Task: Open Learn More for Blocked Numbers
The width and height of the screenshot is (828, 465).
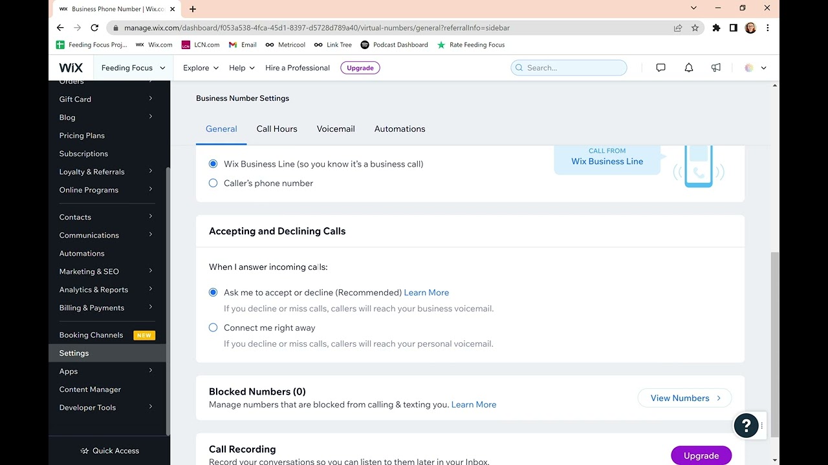Action: click(474, 404)
